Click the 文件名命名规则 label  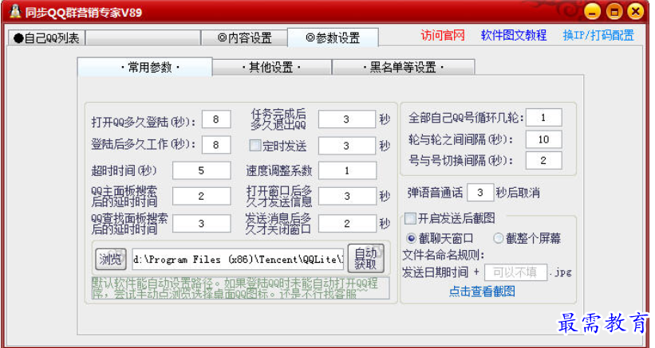(x=444, y=255)
